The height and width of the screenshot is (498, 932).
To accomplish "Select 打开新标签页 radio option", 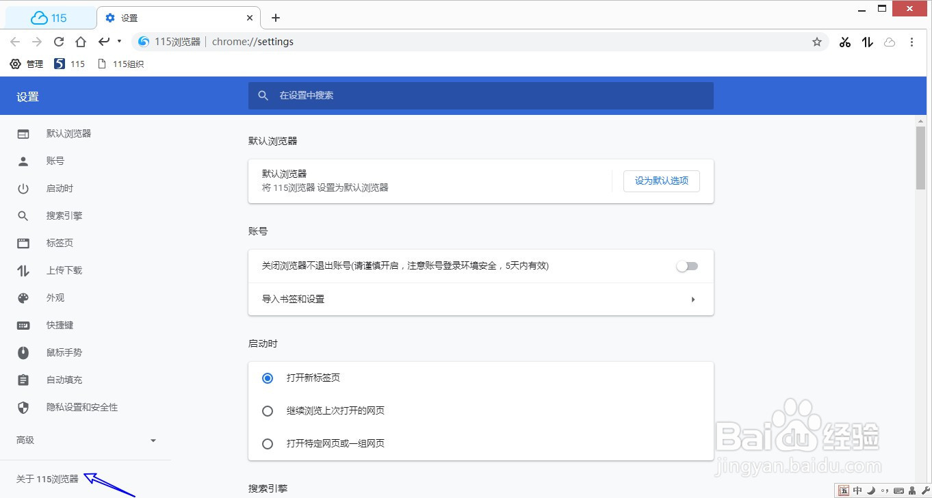I will point(268,378).
